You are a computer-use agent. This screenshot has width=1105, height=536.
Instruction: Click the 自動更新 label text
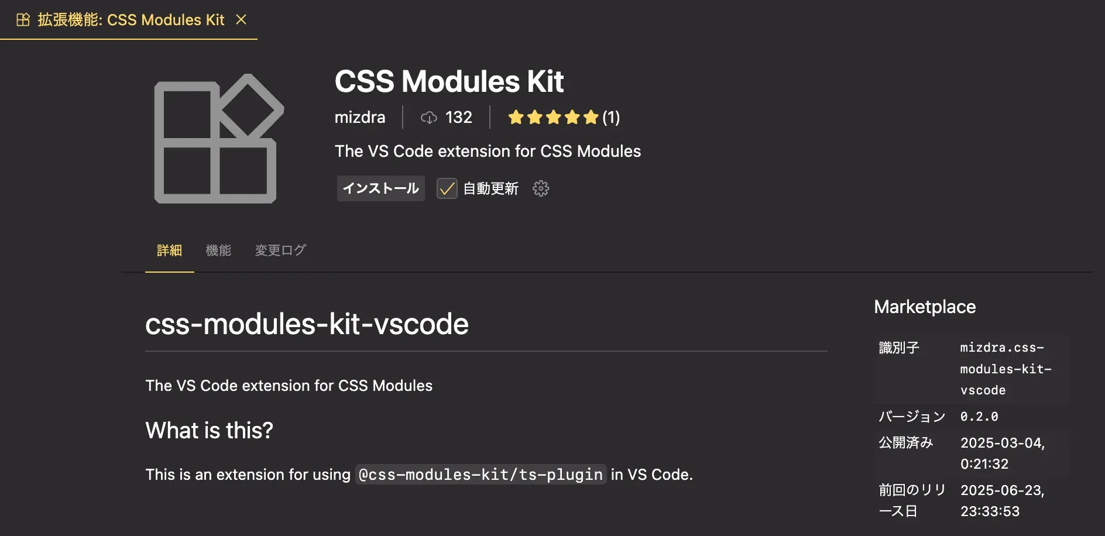click(x=490, y=188)
